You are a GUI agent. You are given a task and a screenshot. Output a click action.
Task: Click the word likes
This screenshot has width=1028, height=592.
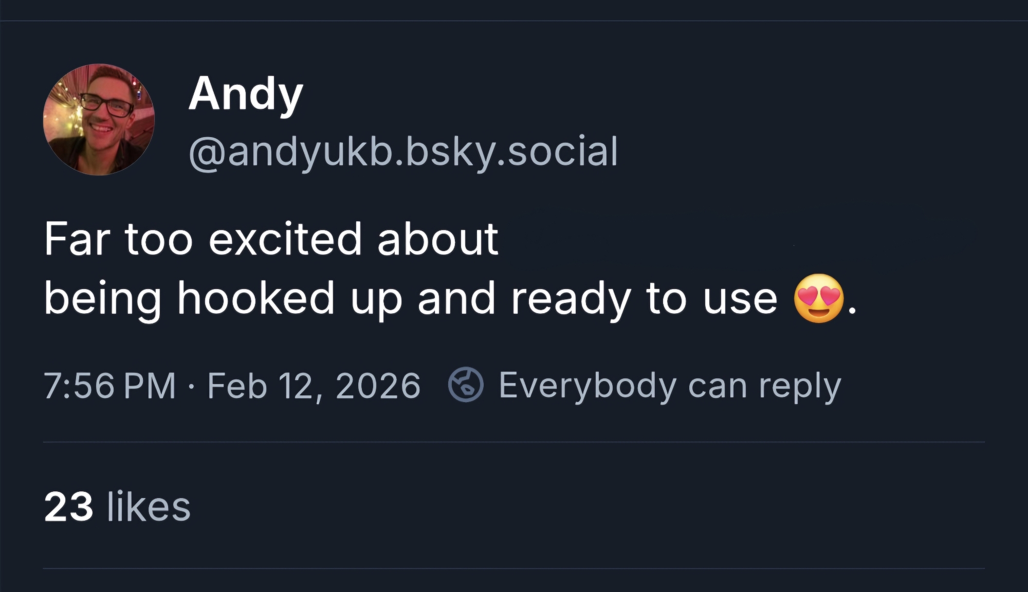[149, 507]
